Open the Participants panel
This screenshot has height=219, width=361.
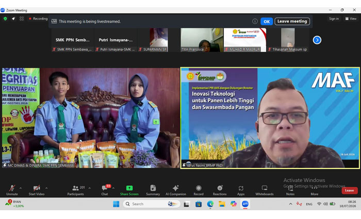point(75,190)
